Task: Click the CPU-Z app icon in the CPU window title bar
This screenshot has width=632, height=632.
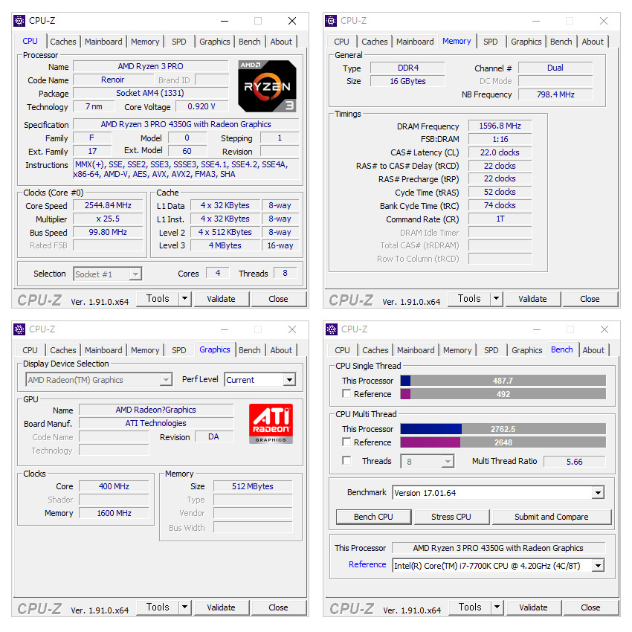Action: (19, 21)
